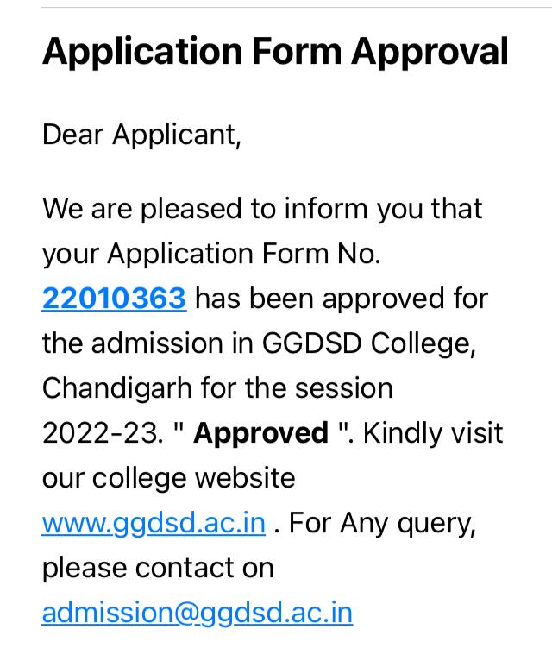Visit the www.ggdsd.ac.in website link
This screenshot has height=661, width=552.
[154, 524]
